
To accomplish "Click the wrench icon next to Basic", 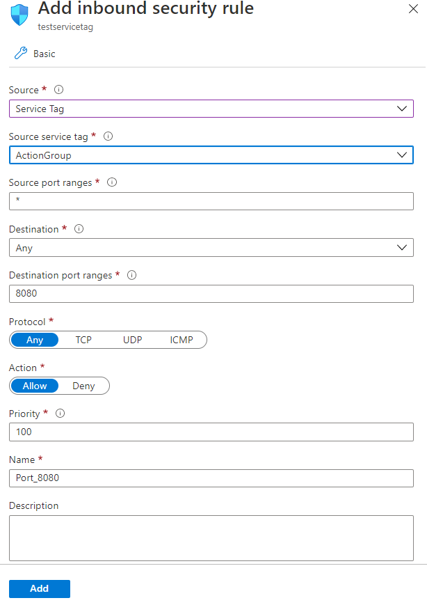I will [21, 53].
